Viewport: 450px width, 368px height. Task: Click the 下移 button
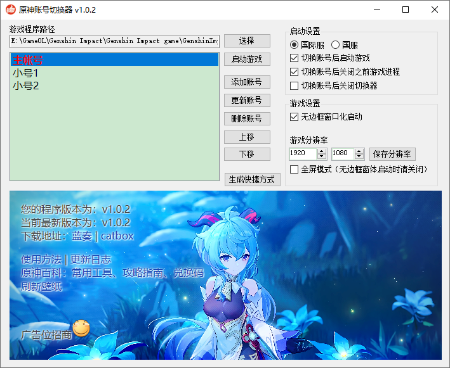247,155
